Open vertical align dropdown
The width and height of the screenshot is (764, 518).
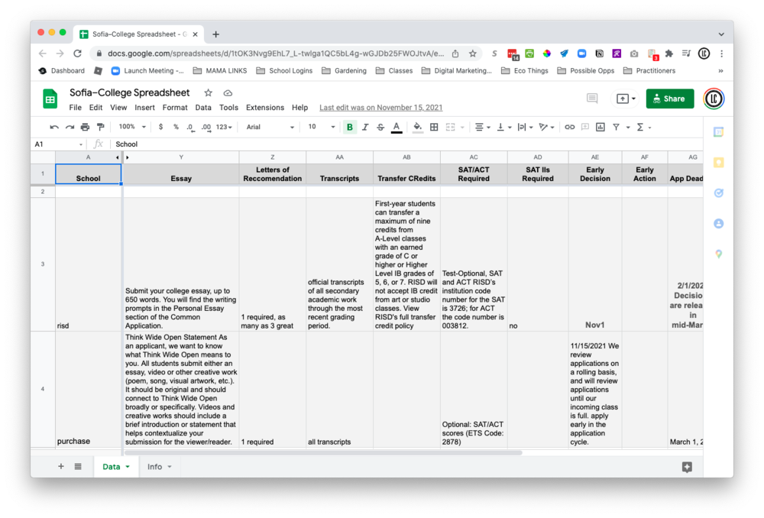[503, 127]
